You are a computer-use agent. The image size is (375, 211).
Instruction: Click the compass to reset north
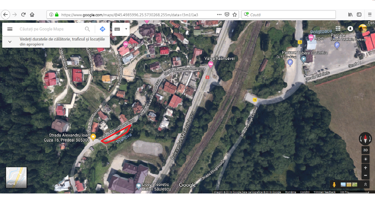click(365, 138)
